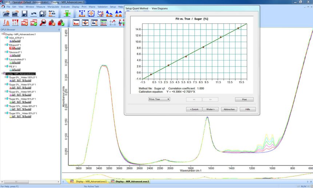The image size is (313, 188).
Task: Open the Spectrum Search magnifier icon
Action: [43, 23]
